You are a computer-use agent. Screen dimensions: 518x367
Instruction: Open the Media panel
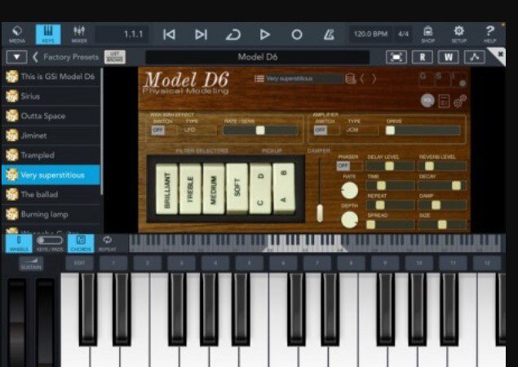click(17, 34)
